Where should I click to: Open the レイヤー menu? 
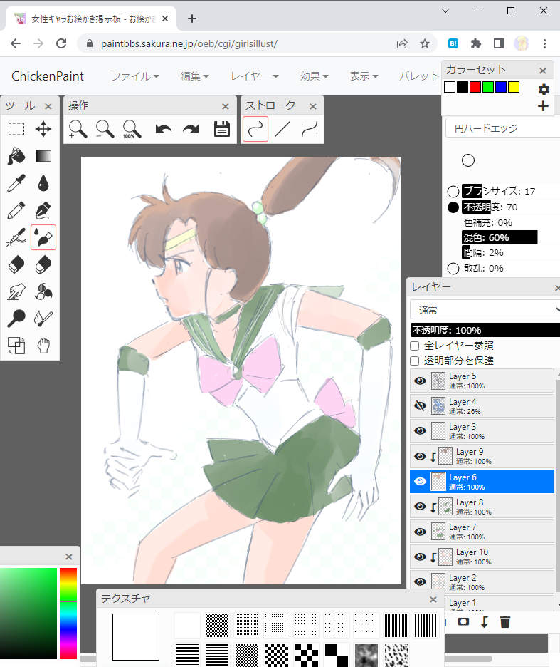point(255,76)
